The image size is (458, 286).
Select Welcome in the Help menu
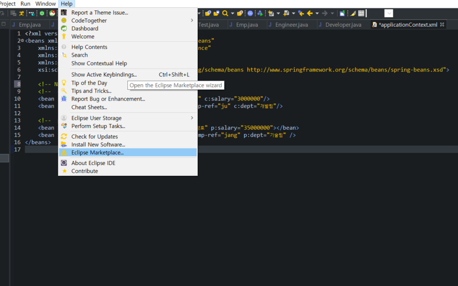[x=127, y=36]
